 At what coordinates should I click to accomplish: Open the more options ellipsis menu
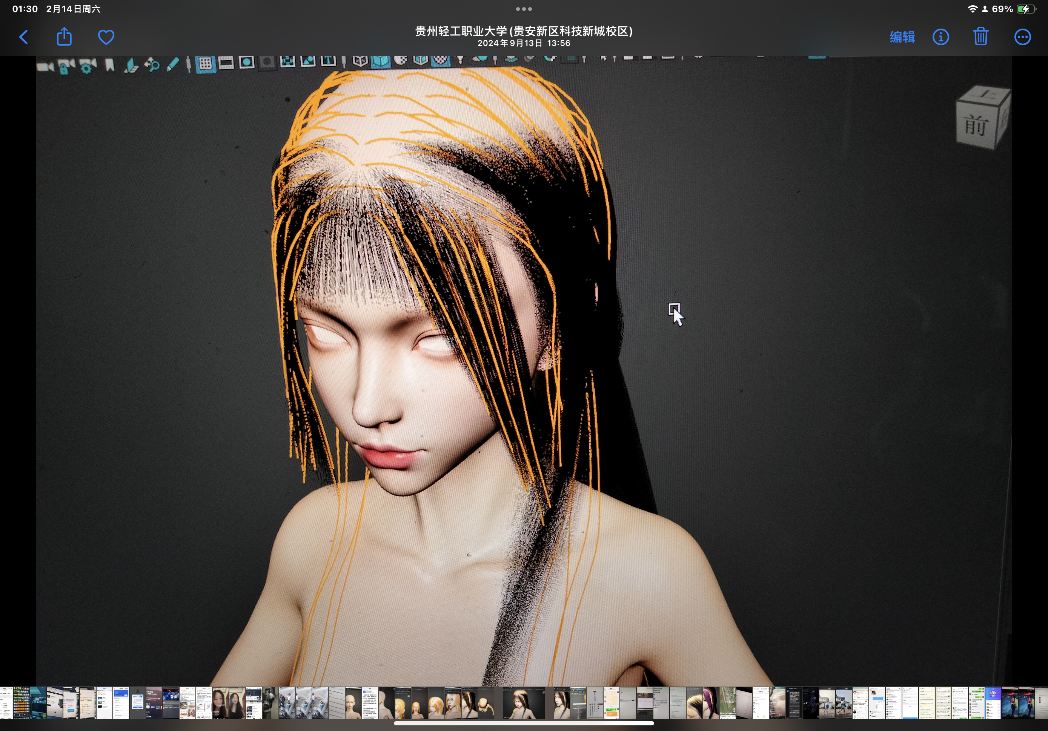[1022, 37]
